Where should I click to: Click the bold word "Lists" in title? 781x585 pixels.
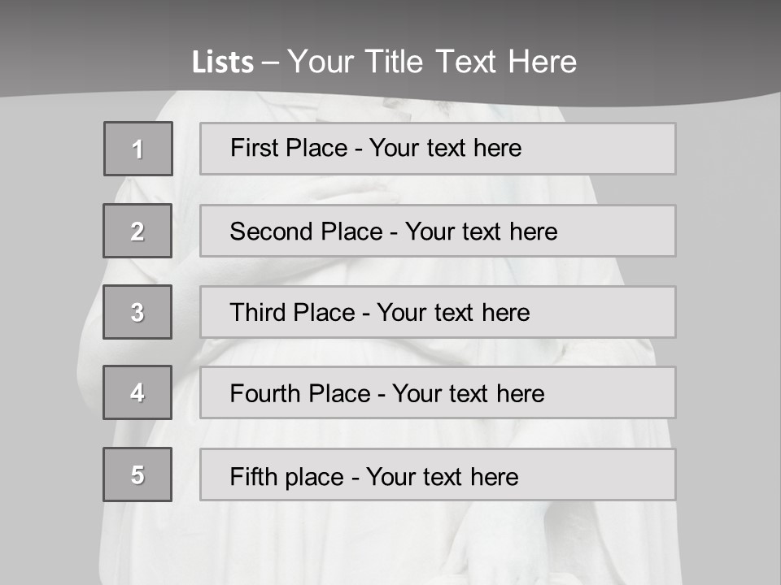tap(222, 63)
